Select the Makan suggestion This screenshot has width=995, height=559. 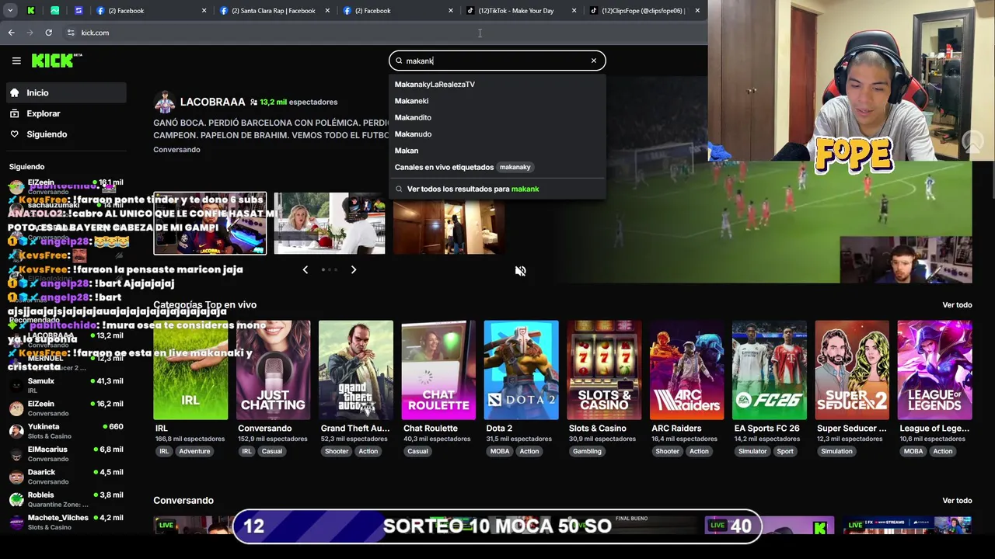pos(407,151)
